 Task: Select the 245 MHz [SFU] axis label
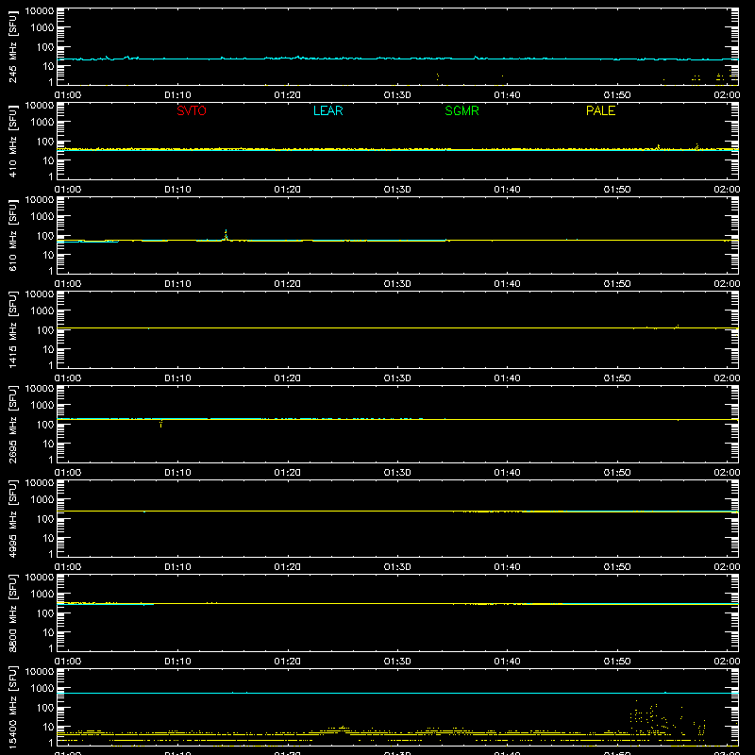point(13,46)
